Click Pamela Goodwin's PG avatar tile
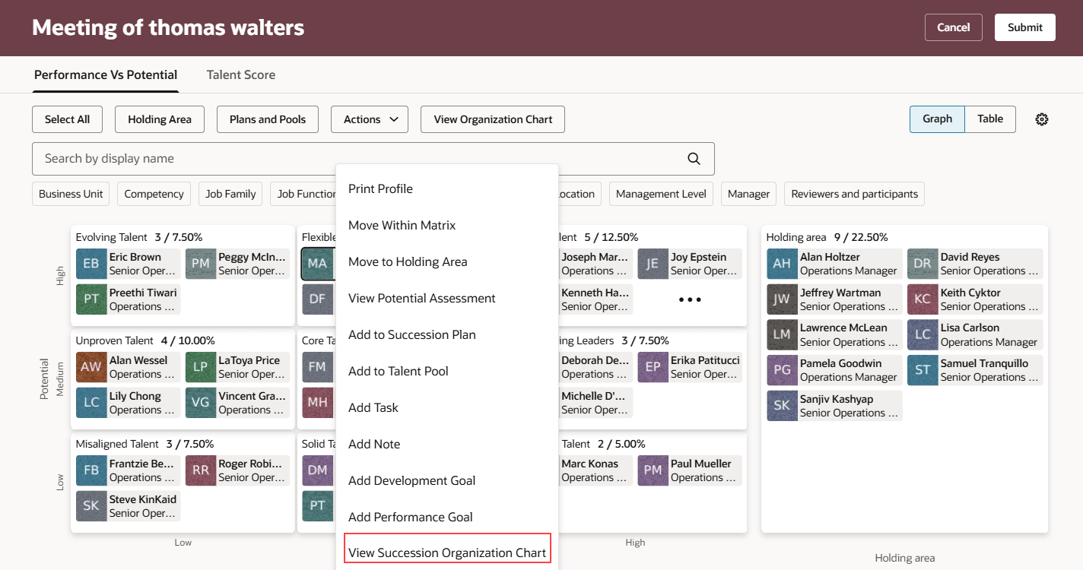The width and height of the screenshot is (1083, 570). [x=782, y=370]
